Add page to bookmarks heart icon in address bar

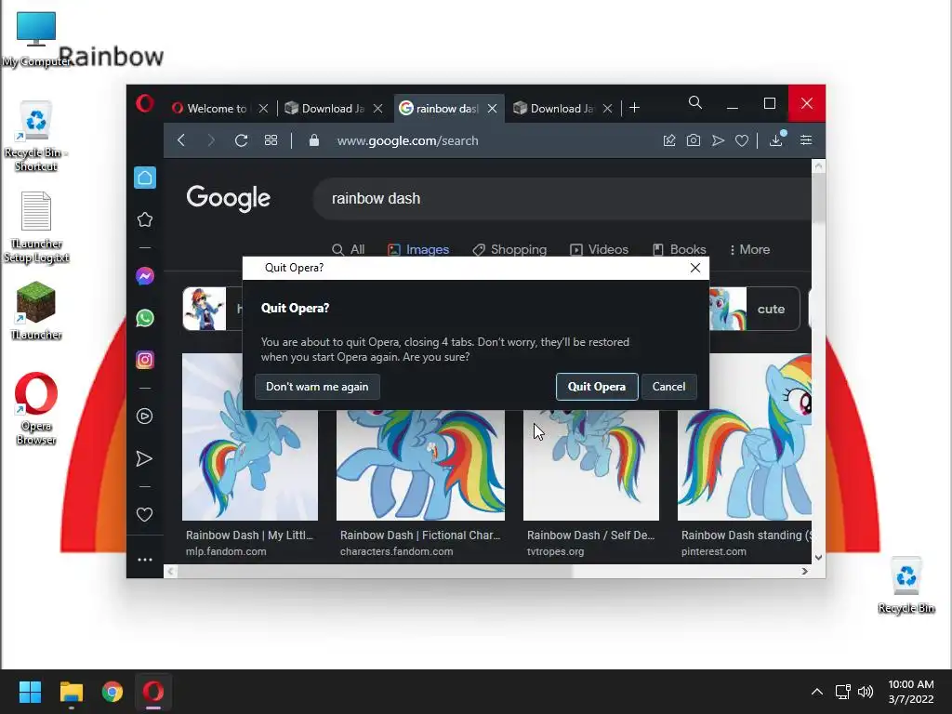(742, 141)
